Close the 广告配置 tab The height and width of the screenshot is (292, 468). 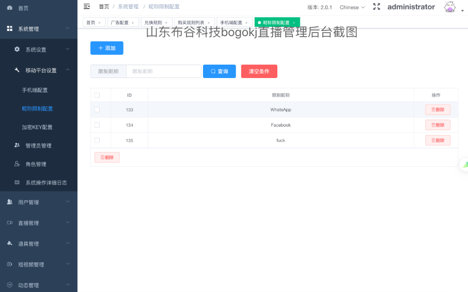coord(133,23)
